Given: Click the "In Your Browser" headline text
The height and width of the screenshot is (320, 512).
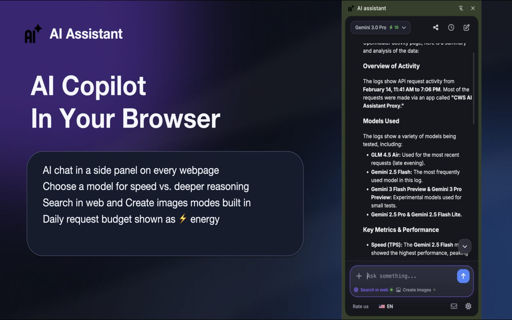Looking at the screenshot, I should pyautogui.click(x=126, y=118).
